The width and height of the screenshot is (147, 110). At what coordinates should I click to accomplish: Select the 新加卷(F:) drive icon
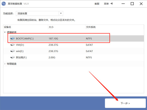click(13, 57)
